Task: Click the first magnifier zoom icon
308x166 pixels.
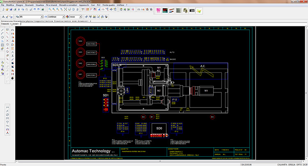Action: pyautogui.click(x=50, y=9)
